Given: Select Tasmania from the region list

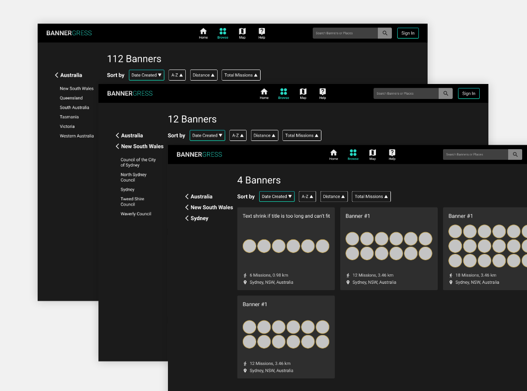Looking at the screenshot, I should point(69,117).
